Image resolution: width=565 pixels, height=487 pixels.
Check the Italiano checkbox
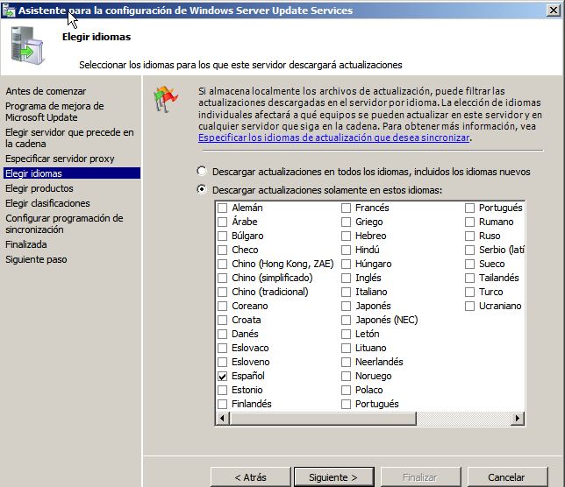(x=346, y=292)
